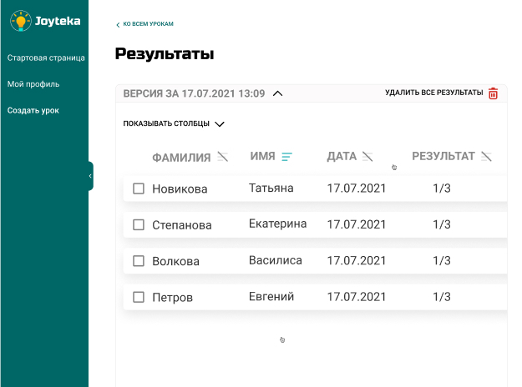Click the name Василиса
522x387 pixels.
(276, 260)
